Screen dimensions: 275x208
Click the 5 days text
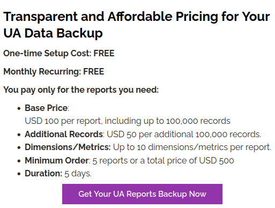tap(78, 174)
